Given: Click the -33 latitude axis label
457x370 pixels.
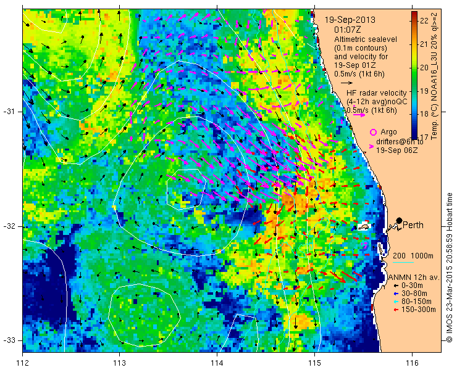Looking at the screenshot, I should point(10,340).
